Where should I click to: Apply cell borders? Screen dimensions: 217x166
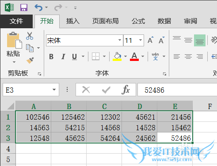[x=95, y=56]
